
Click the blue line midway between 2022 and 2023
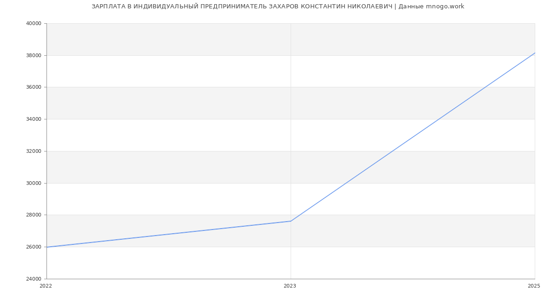pos(169,234)
